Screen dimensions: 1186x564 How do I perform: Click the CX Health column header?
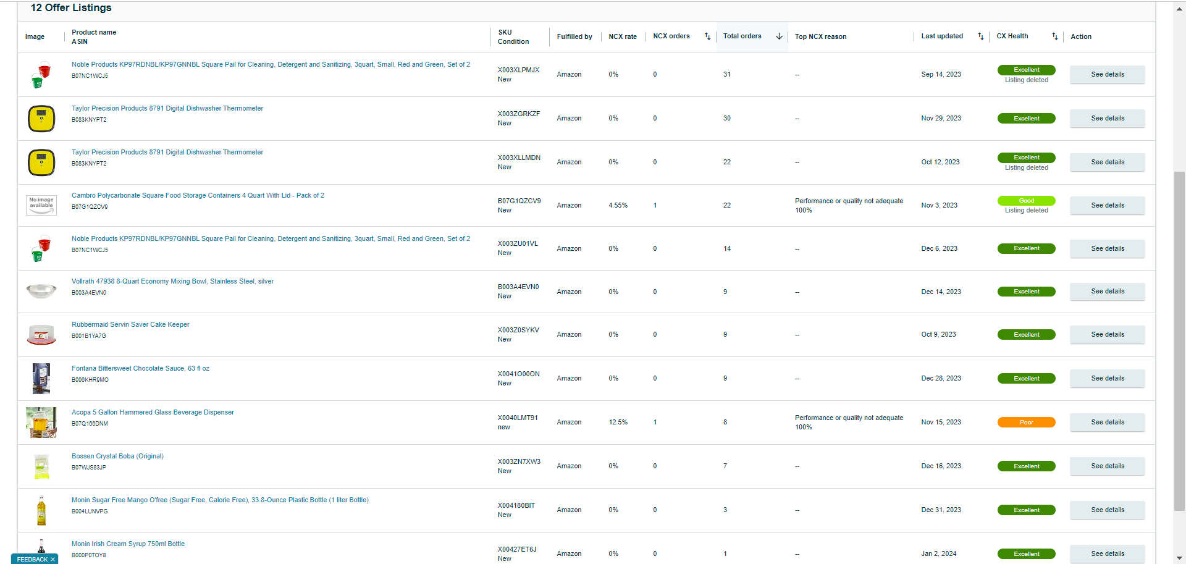click(1012, 36)
